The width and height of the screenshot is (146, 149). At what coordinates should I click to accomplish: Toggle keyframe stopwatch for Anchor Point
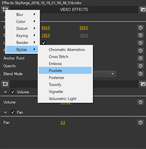pos(141,58)
